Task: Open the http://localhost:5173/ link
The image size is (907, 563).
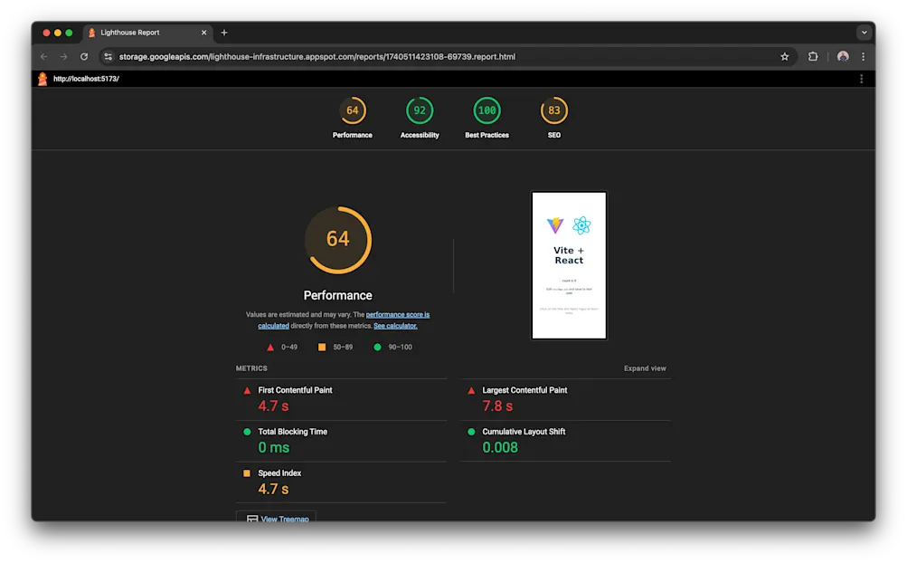Action: [86, 79]
